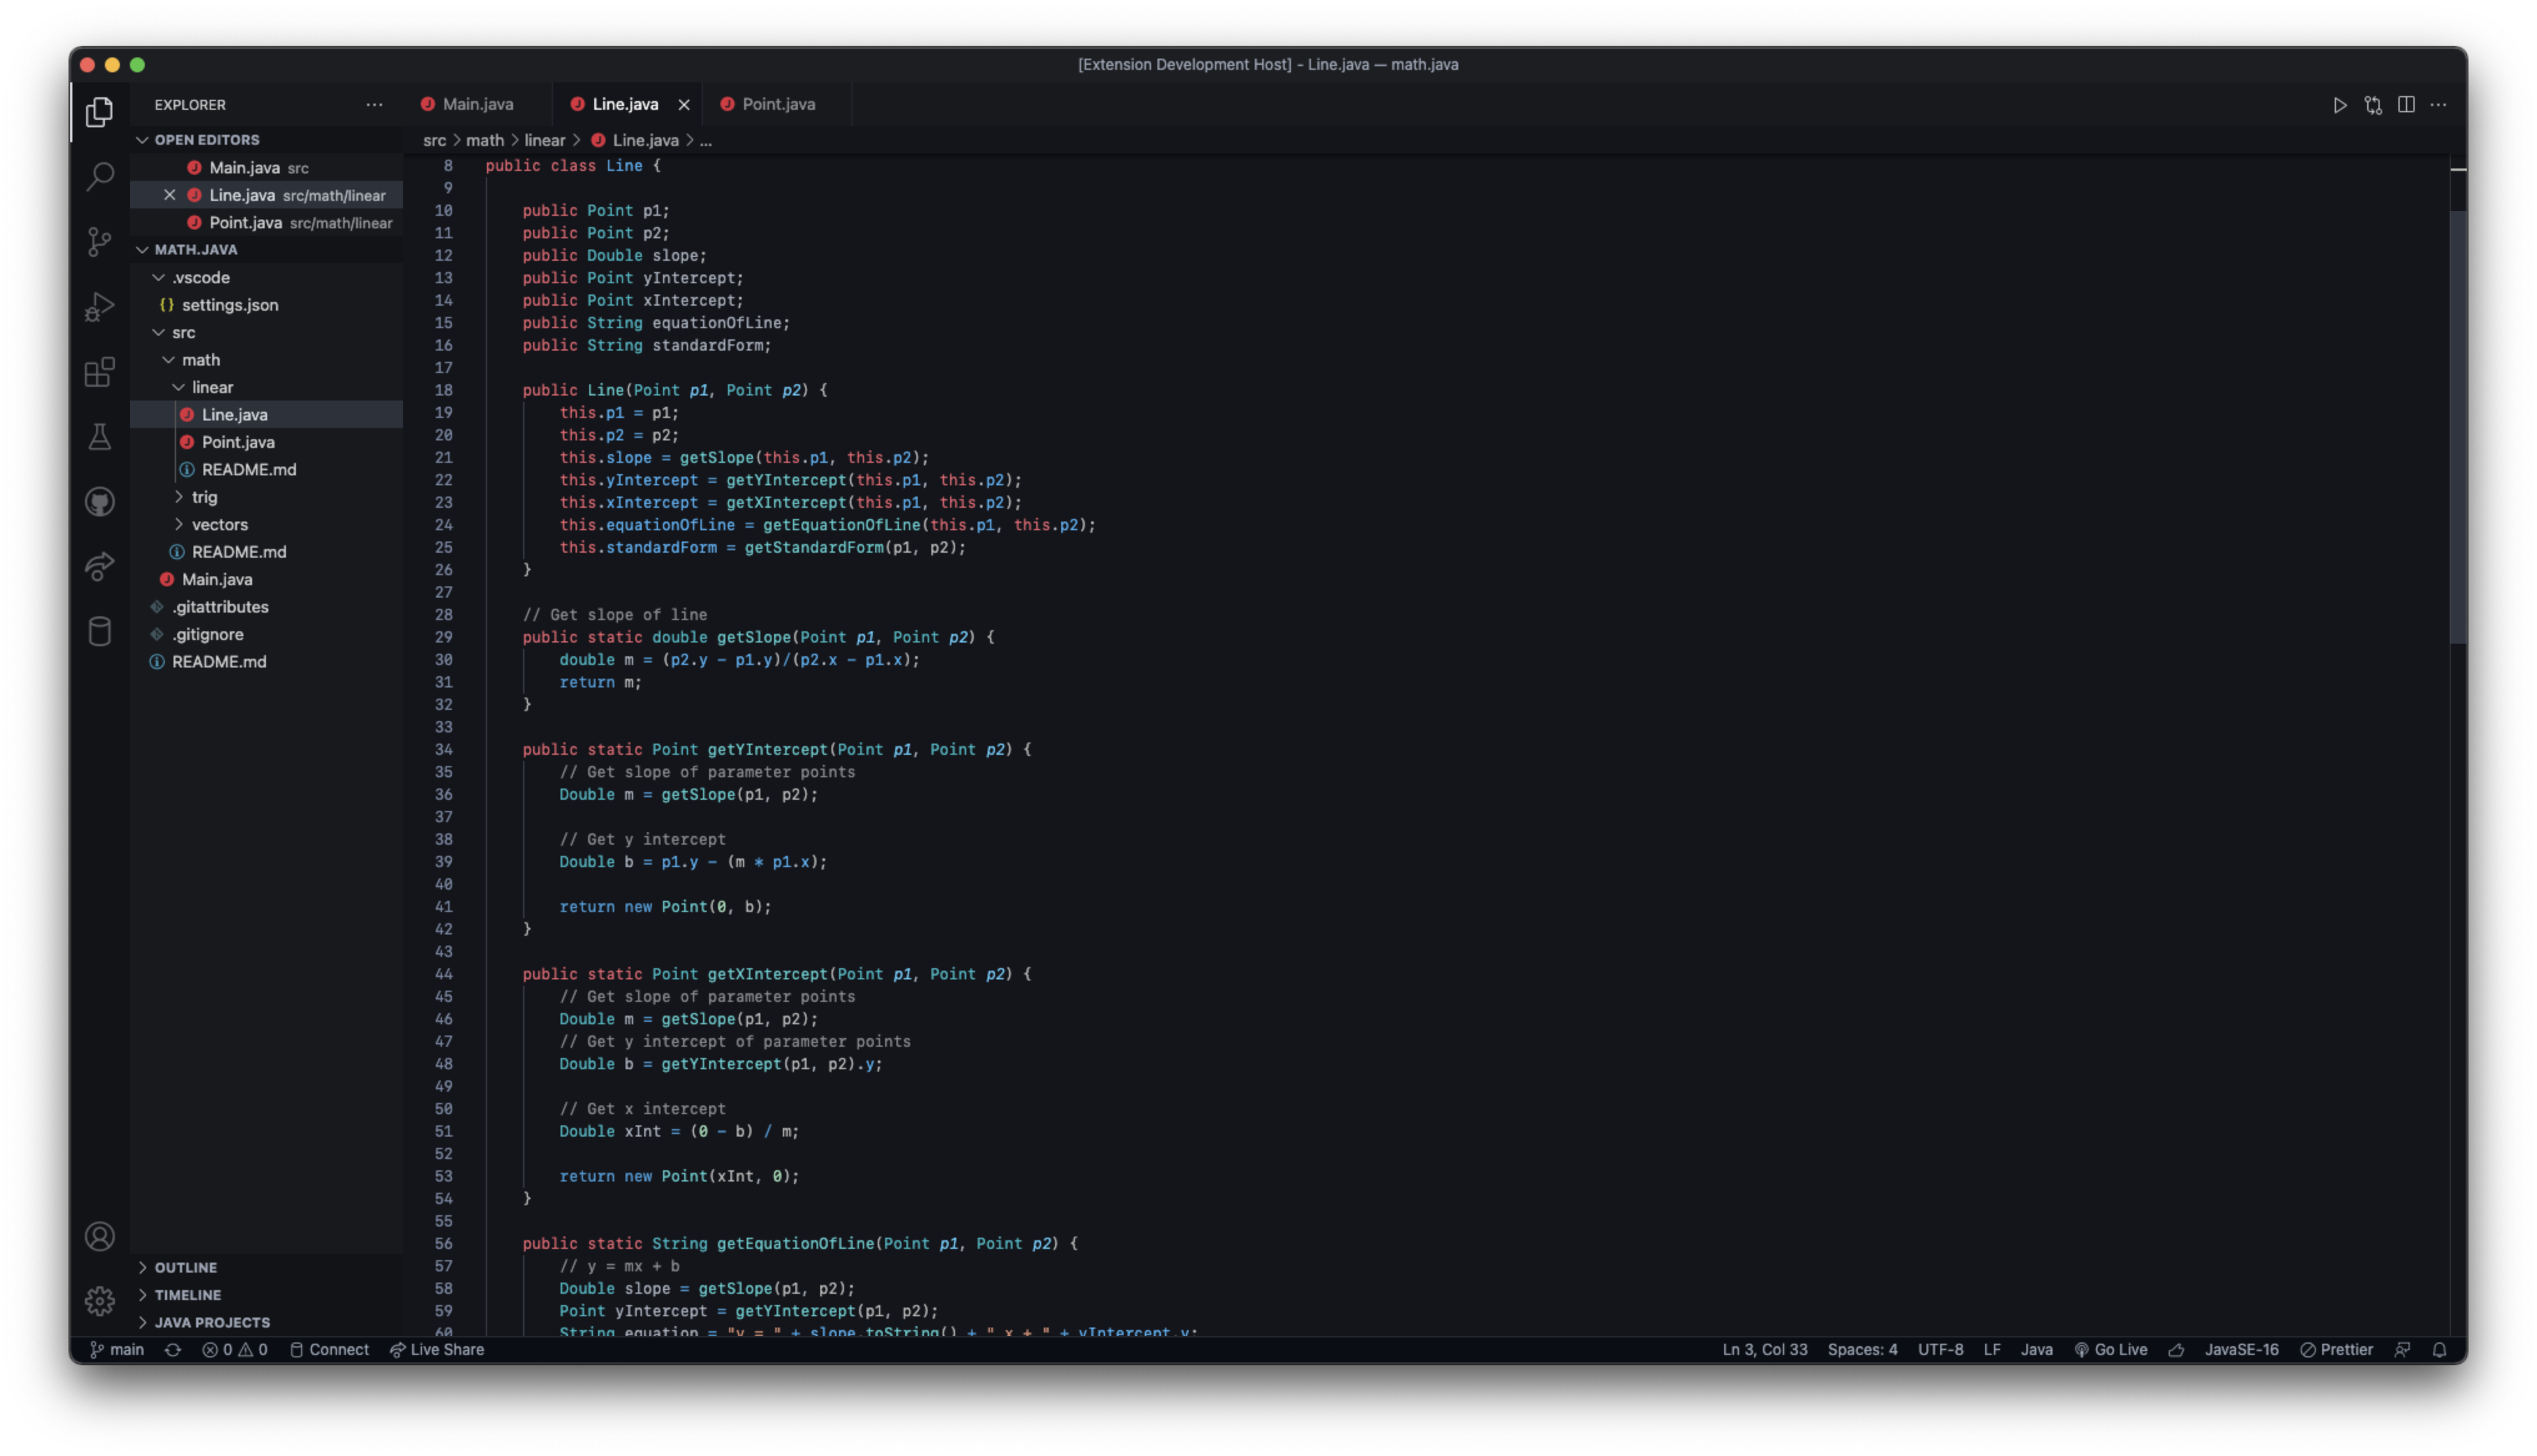Switch to the Main.java tab

pyautogui.click(x=477, y=104)
